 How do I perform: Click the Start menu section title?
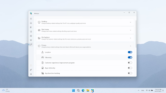coord(45,29)
